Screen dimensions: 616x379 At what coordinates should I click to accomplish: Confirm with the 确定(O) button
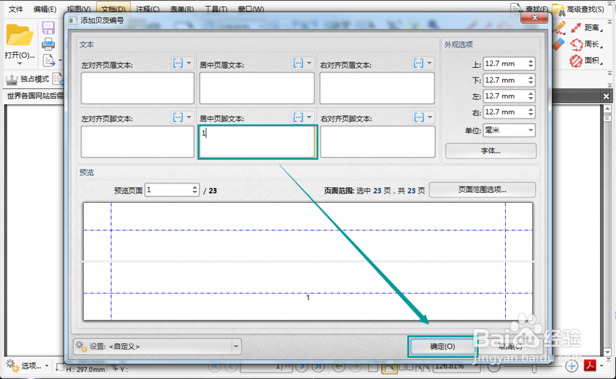442,346
